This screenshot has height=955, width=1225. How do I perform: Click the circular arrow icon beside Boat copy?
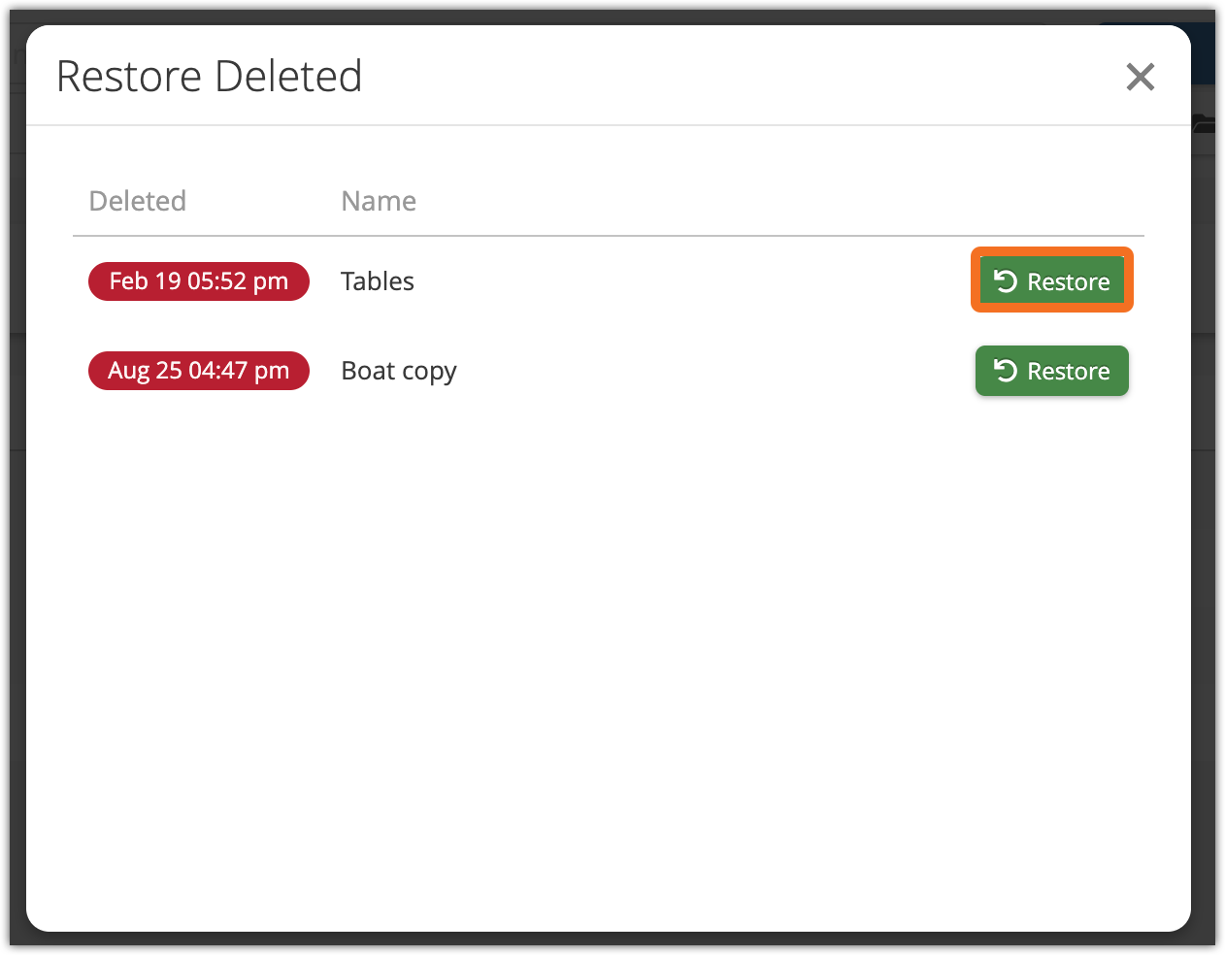click(1006, 371)
